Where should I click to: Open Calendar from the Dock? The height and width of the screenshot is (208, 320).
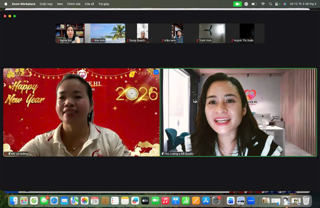pyautogui.click(x=95, y=200)
